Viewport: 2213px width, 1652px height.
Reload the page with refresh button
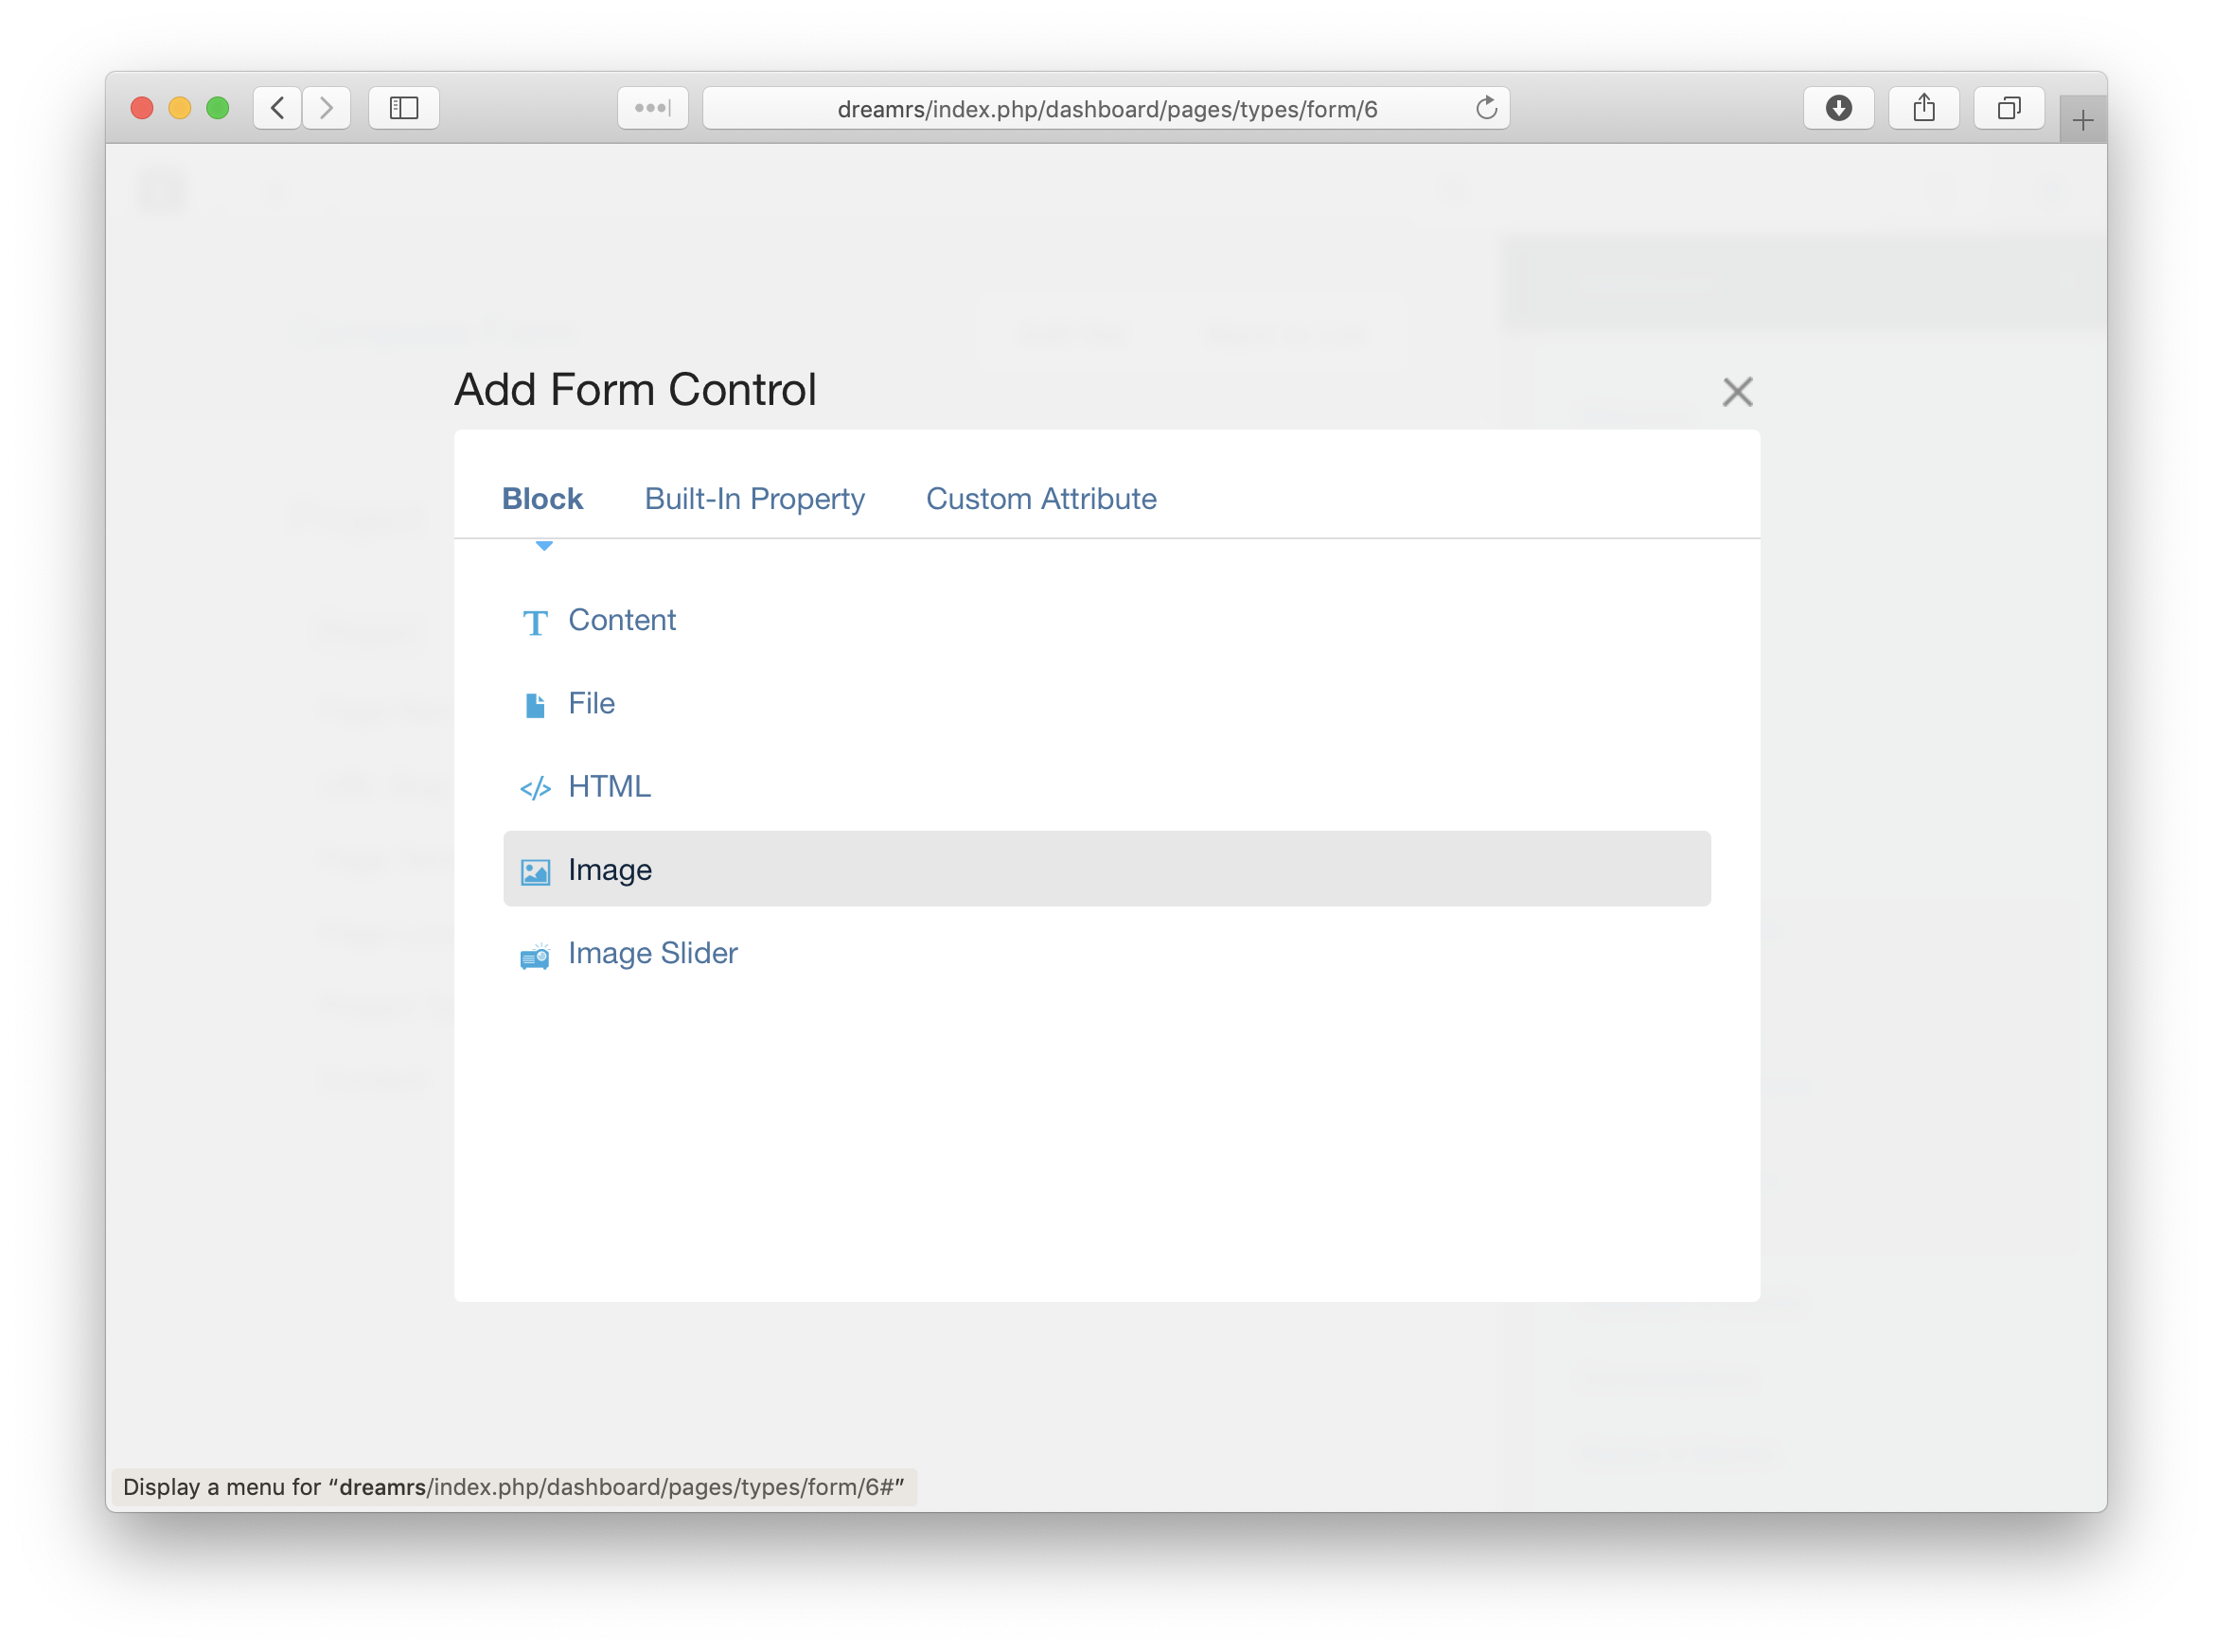click(x=1486, y=108)
